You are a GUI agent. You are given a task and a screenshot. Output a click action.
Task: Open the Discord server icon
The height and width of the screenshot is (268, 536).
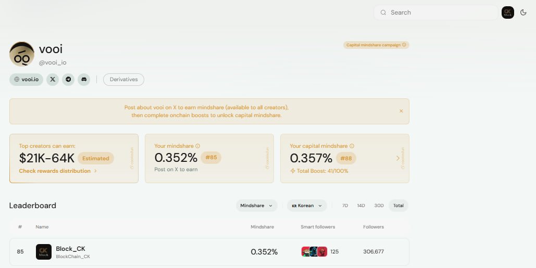coord(84,80)
